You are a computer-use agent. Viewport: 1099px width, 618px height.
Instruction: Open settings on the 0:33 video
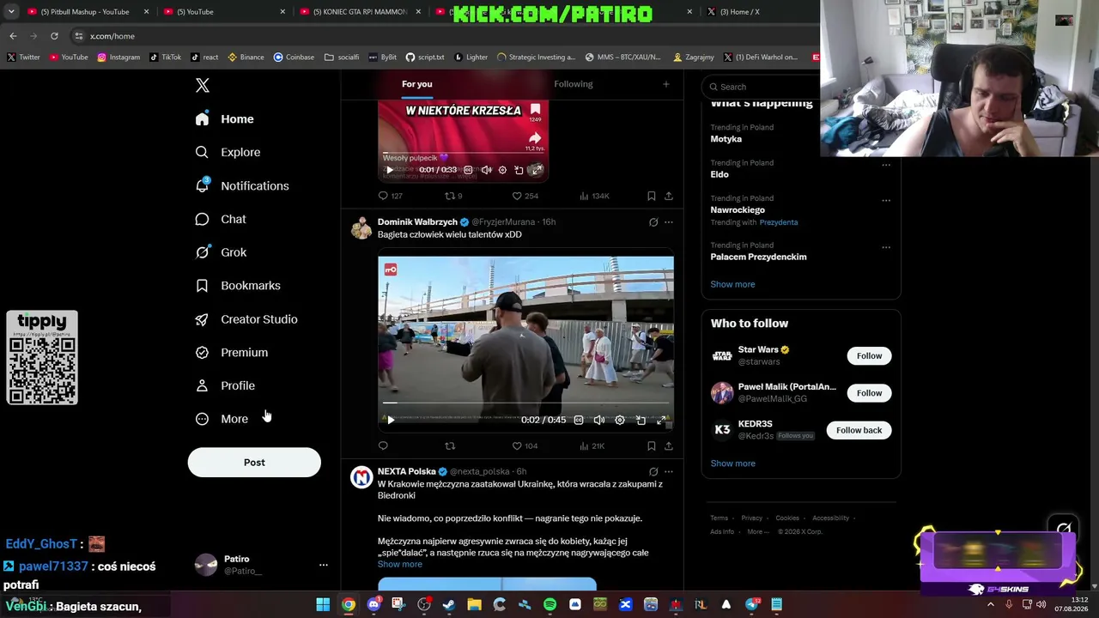click(502, 170)
